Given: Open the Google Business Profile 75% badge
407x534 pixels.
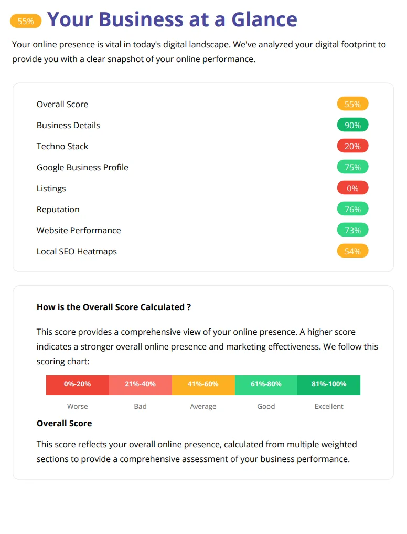Looking at the screenshot, I should point(352,167).
